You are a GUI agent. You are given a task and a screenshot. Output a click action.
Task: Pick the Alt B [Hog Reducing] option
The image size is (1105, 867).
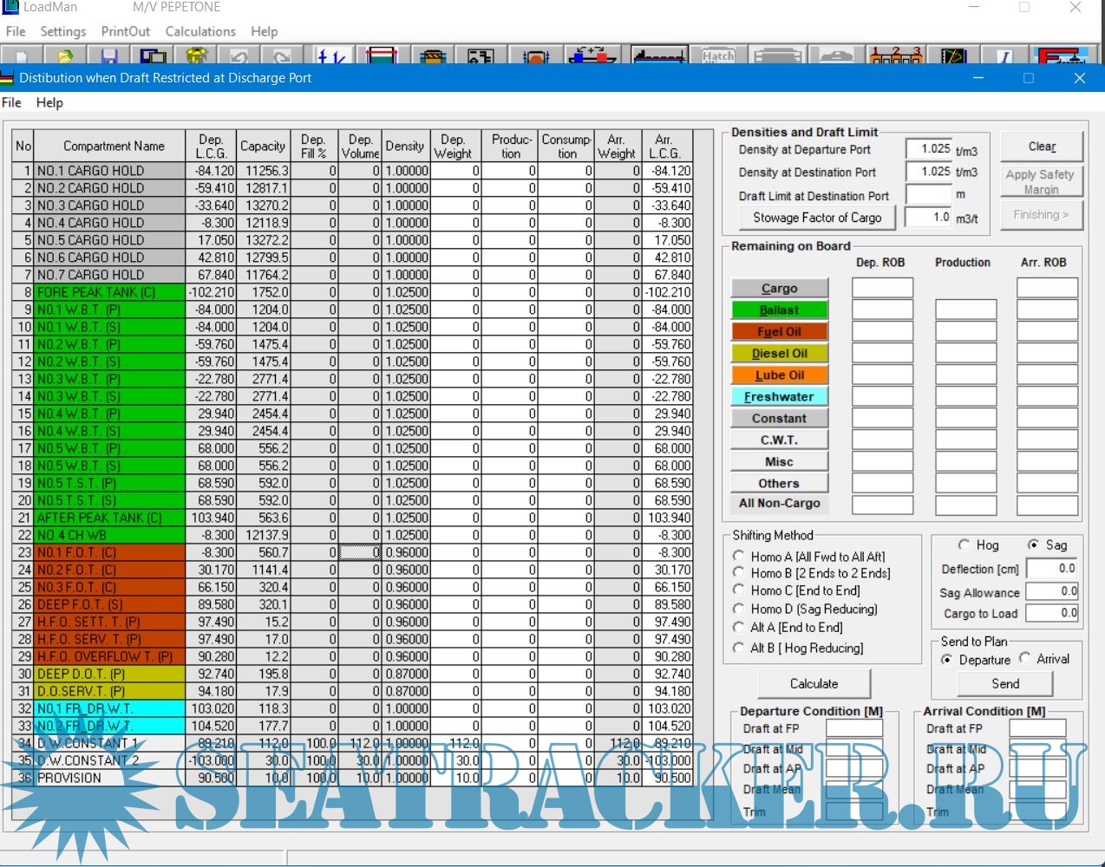[x=739, y=648]
